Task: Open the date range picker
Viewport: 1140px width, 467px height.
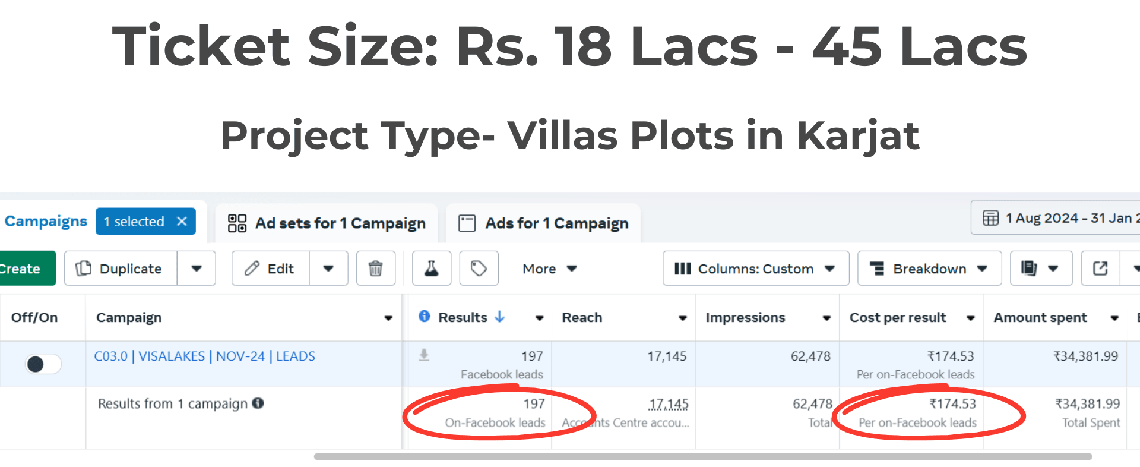Action: point(1060,218)
